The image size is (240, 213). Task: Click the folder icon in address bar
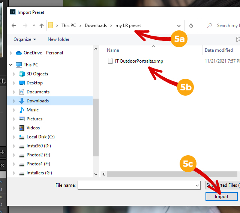click(51, 25)
